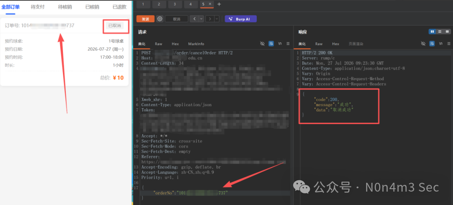Go back to previous request in history
Image resolution: width=453 pixels, height=205 pixels.
tap(194, 19)
